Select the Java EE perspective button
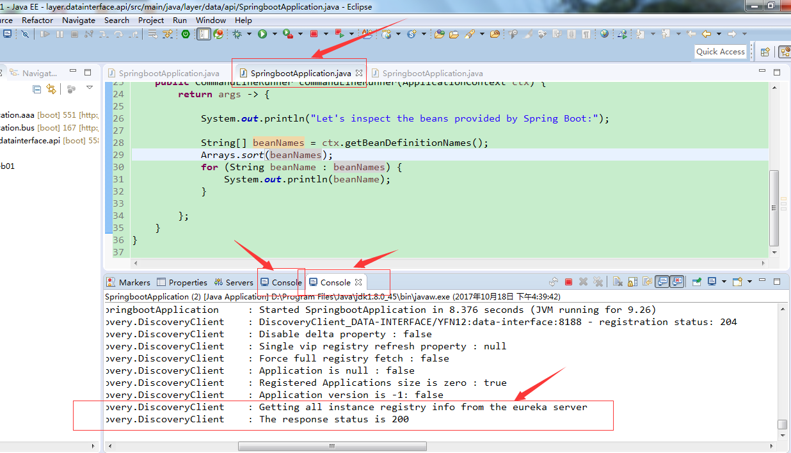The image size is (791, 453). click(x=785, y=52)
